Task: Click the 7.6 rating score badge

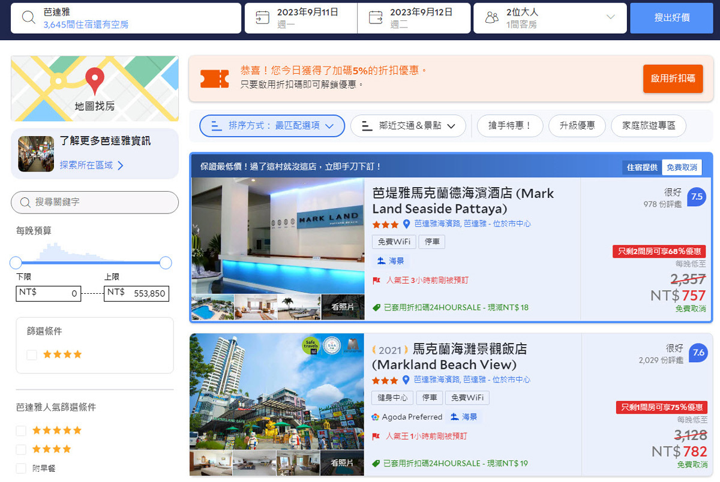Action: tap(698, 353)
